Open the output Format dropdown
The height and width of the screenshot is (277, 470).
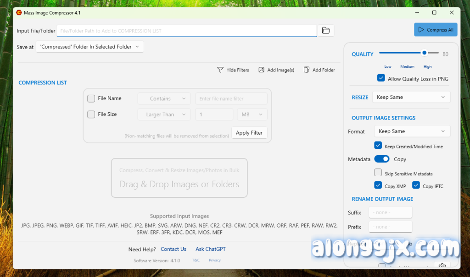(412, 131)
